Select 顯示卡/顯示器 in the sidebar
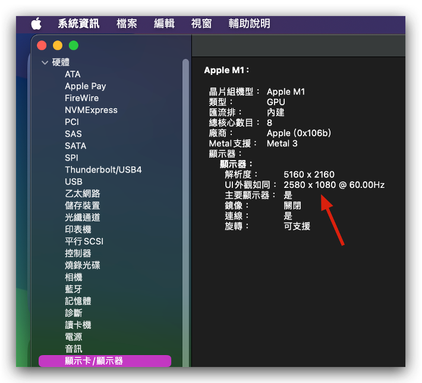Screen dimensions: 422x383 point(105,361)
